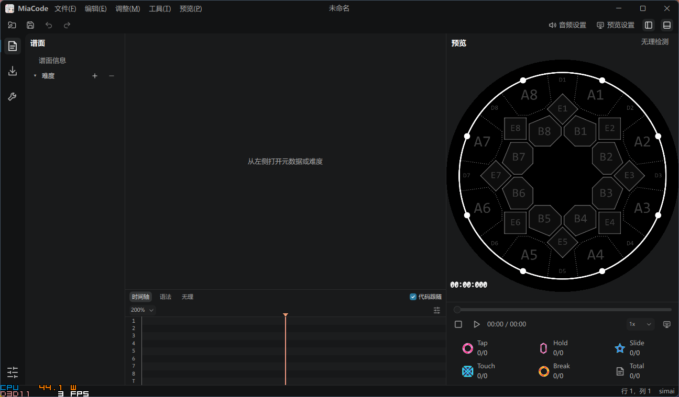This screenshot has height=397, width=679.
Task: Stop playback in the preview
Action: 458,324
